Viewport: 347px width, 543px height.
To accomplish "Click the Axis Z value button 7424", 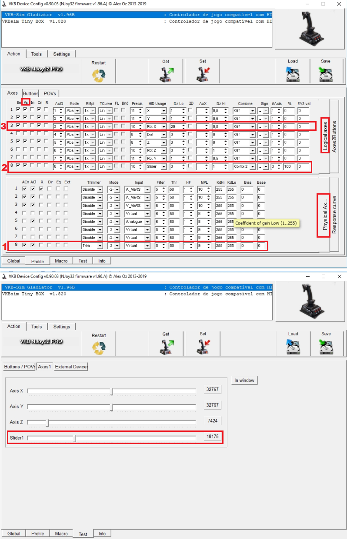I will click(213, 420).
